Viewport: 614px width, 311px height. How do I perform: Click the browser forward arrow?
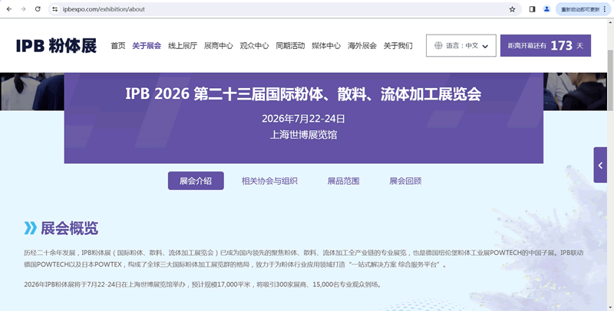coord(22,9)
